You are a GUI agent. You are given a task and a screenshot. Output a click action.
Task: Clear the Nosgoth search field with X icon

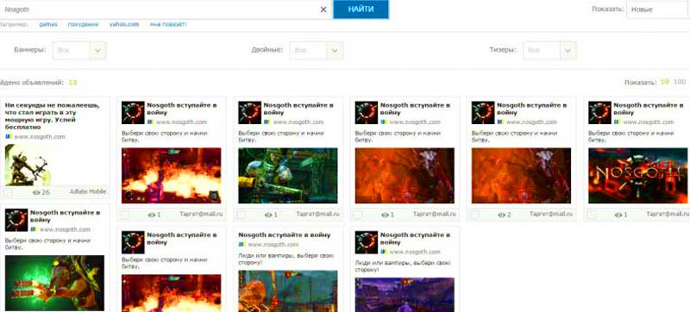[323, 9]
